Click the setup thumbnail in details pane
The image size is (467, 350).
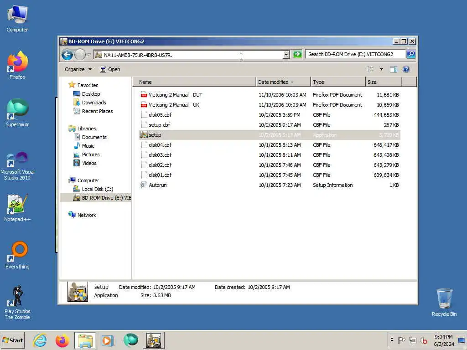tap(78, 292)
